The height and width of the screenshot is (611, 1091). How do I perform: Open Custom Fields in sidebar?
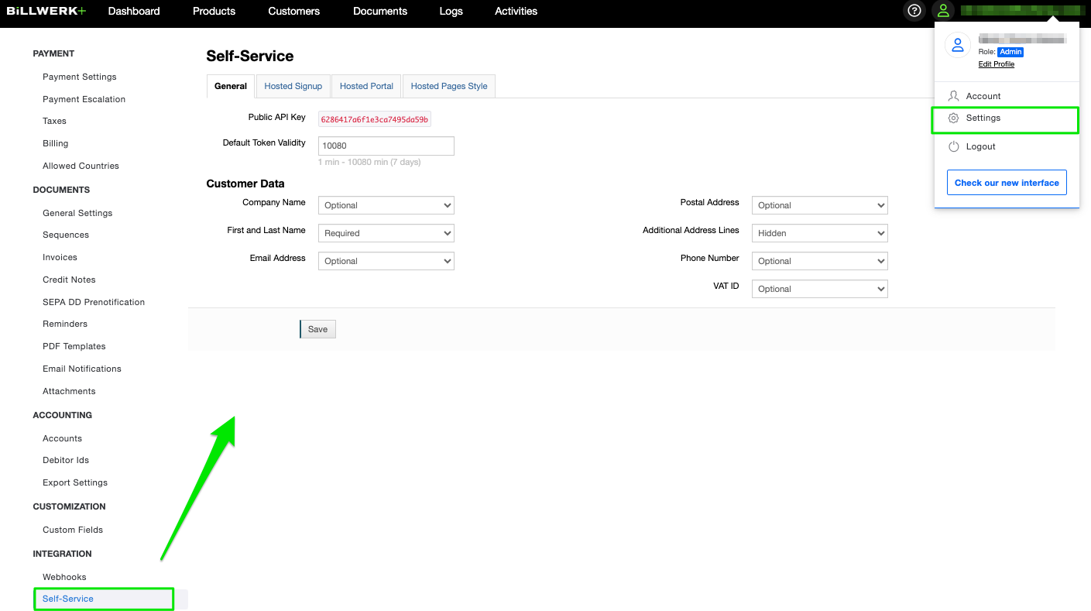[73, 530]
